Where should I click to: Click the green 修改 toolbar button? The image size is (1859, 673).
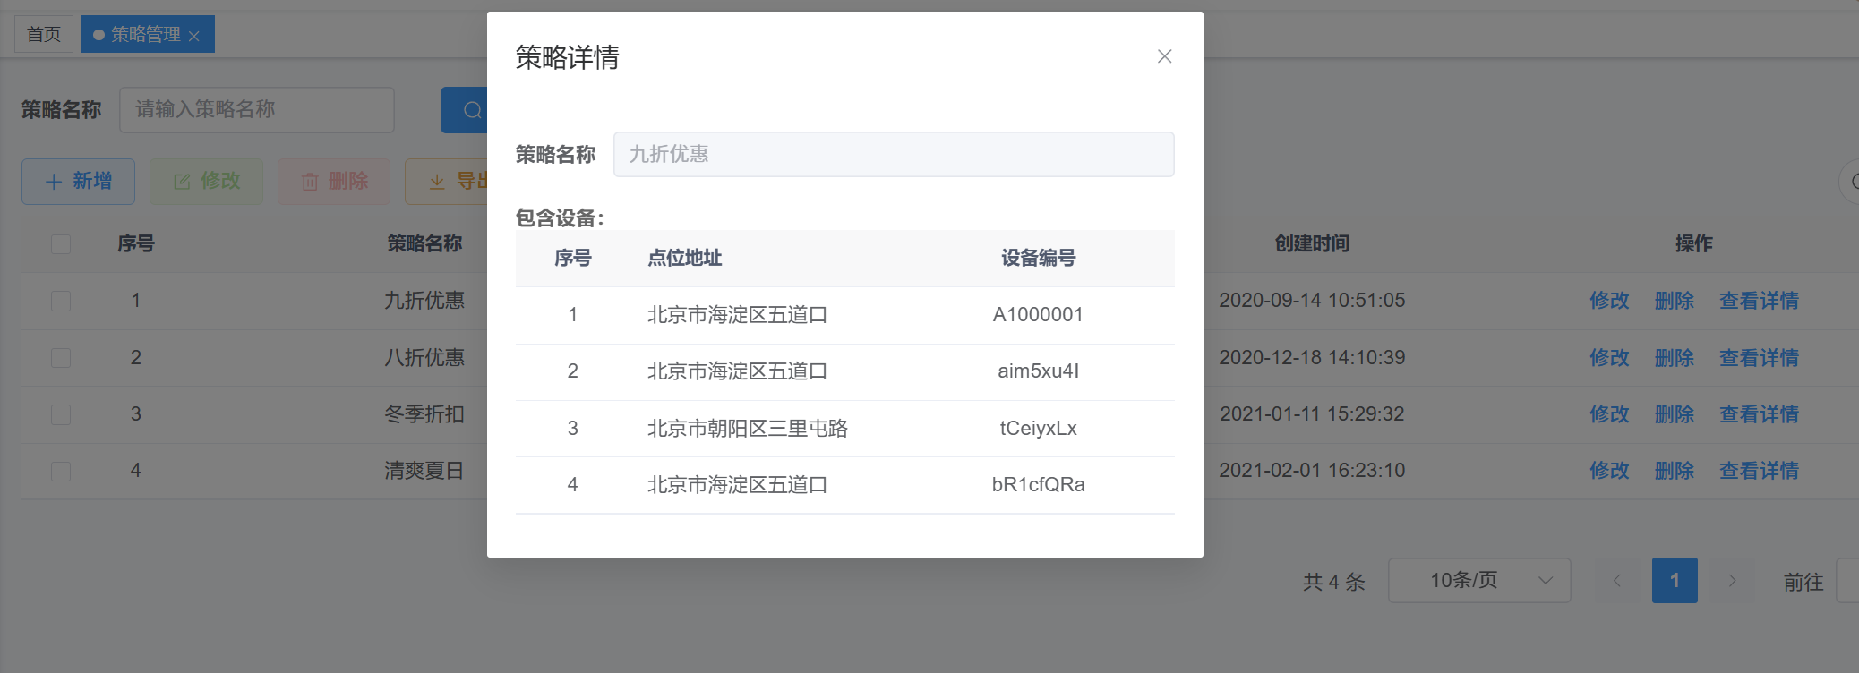[206, 182]
